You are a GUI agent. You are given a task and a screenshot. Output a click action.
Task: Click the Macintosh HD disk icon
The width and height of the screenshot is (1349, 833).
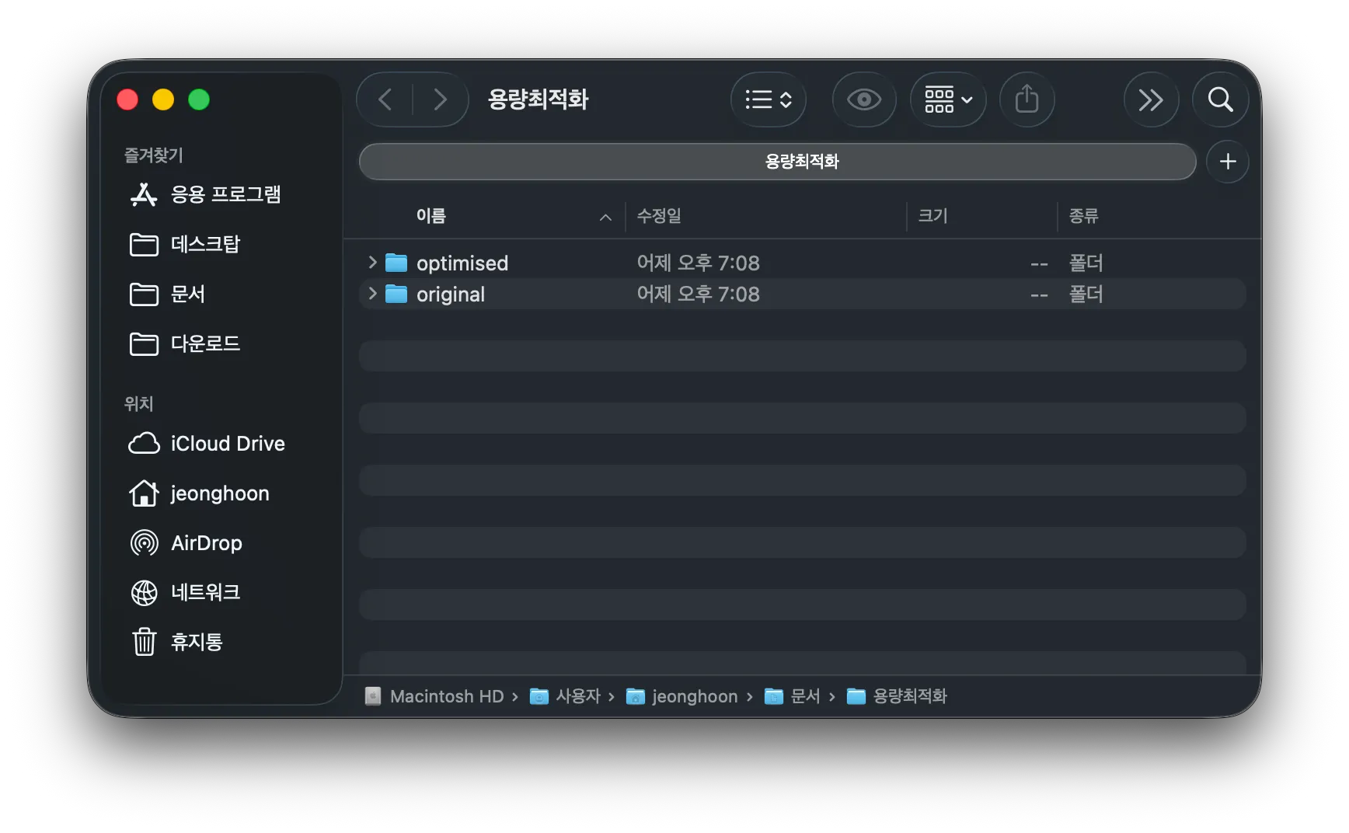coord(373,696)
